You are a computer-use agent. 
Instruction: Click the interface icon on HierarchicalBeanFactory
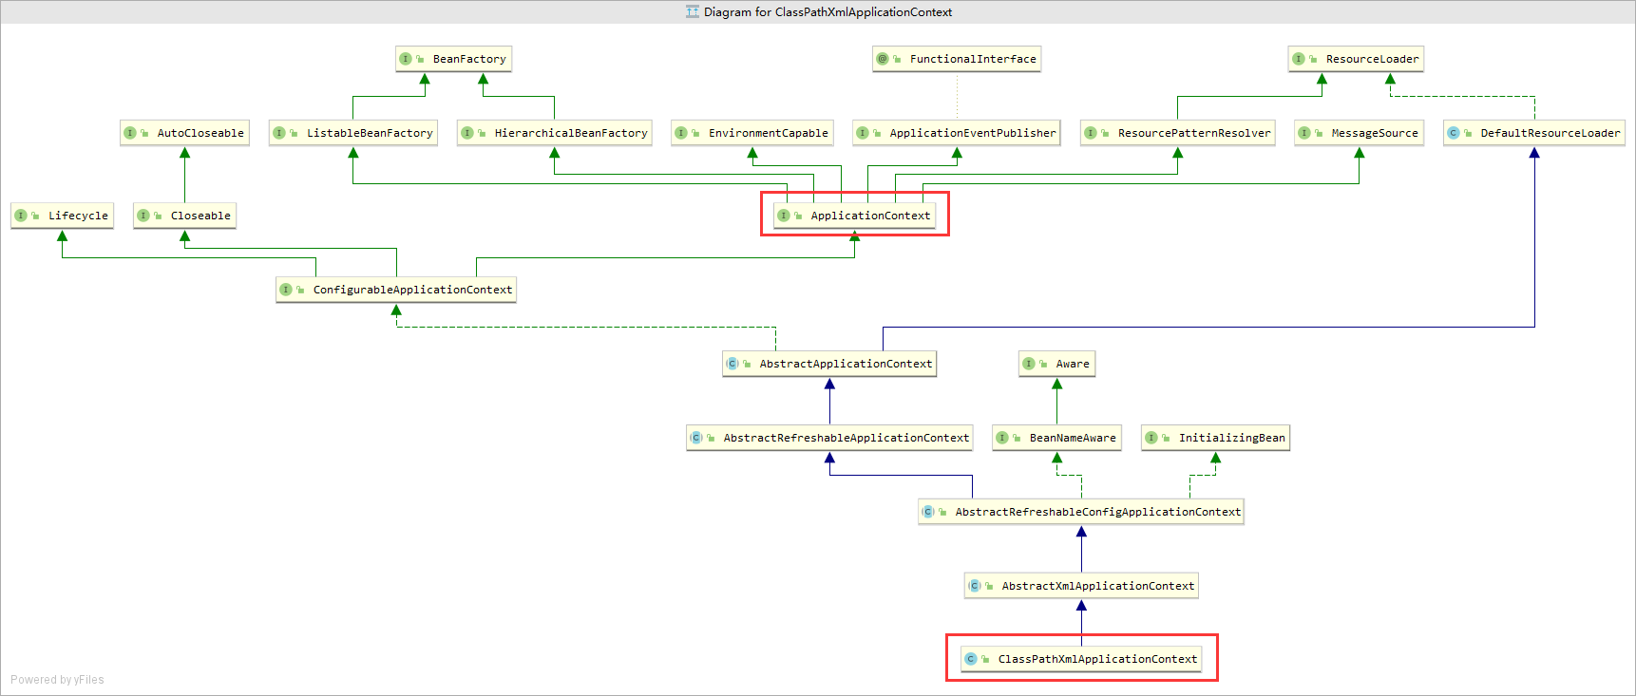click(x=467, y=133)
